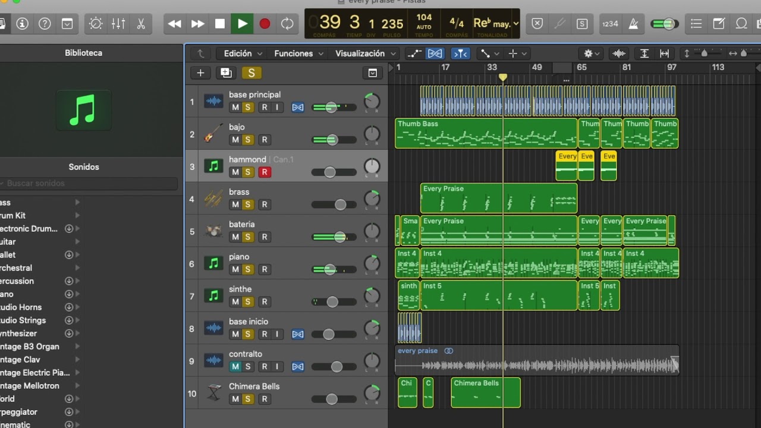Open the gear view settings dropdown
Image resolution: width=761 pixels, height=428 pixels.
593,53
